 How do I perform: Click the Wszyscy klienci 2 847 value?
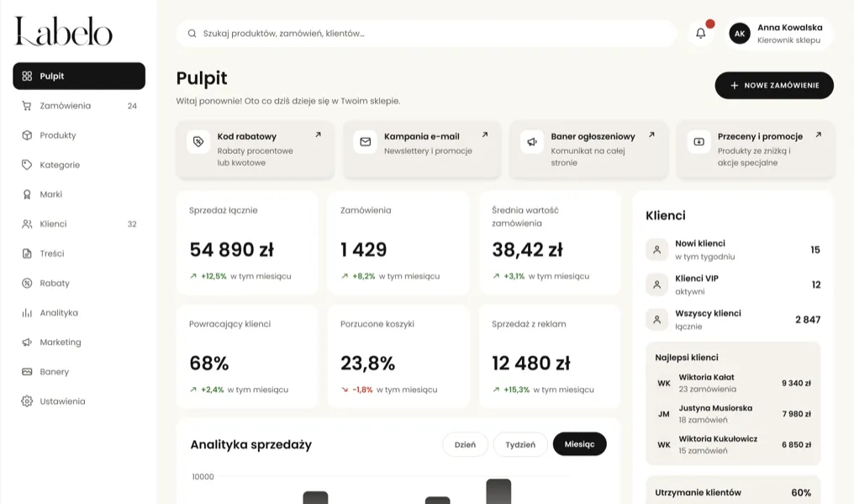pyautogui.click(x=808, y=320)
